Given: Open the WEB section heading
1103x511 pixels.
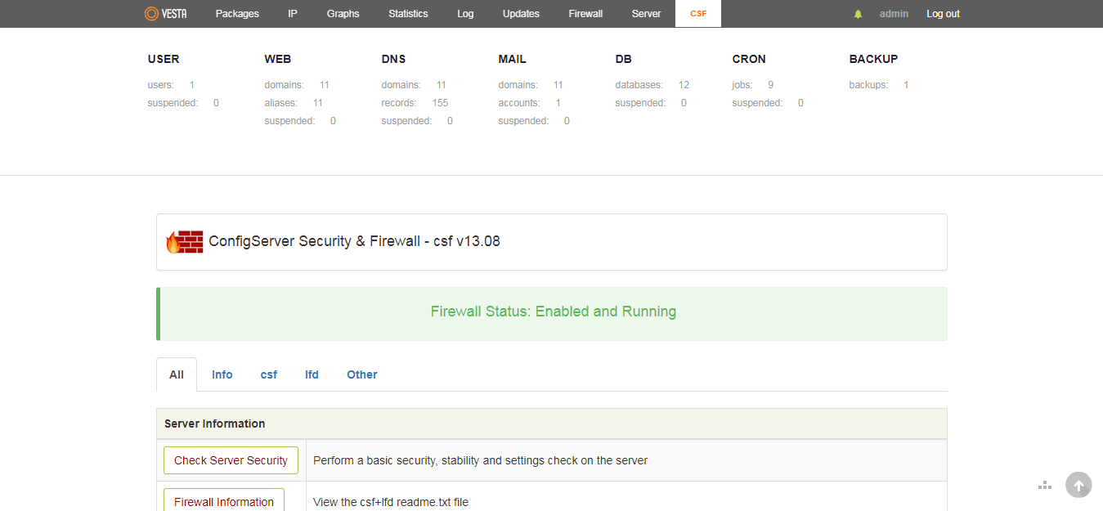Looking at the screenshot, I should point(278,59).
